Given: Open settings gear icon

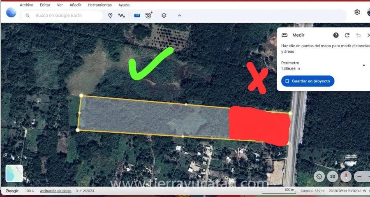Looking at the screenshot, I should pos(357,12).
